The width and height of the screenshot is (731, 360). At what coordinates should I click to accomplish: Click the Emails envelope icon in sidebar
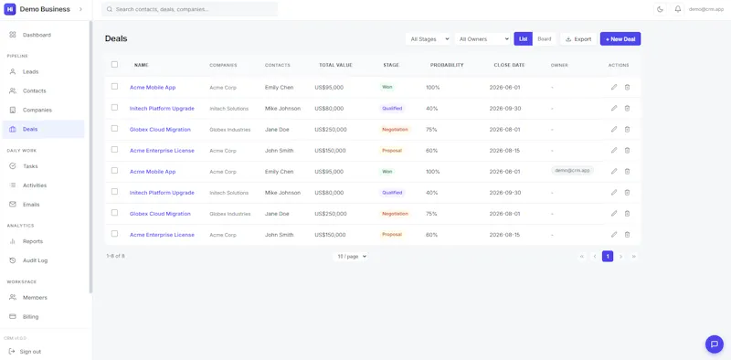[13, 205]
